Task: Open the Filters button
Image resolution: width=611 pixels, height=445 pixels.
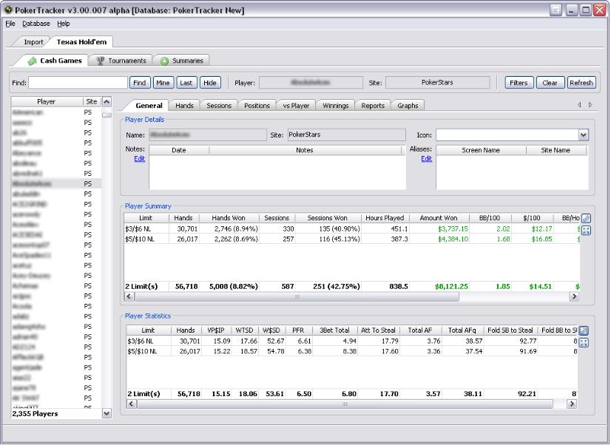Action: point(519,83)
